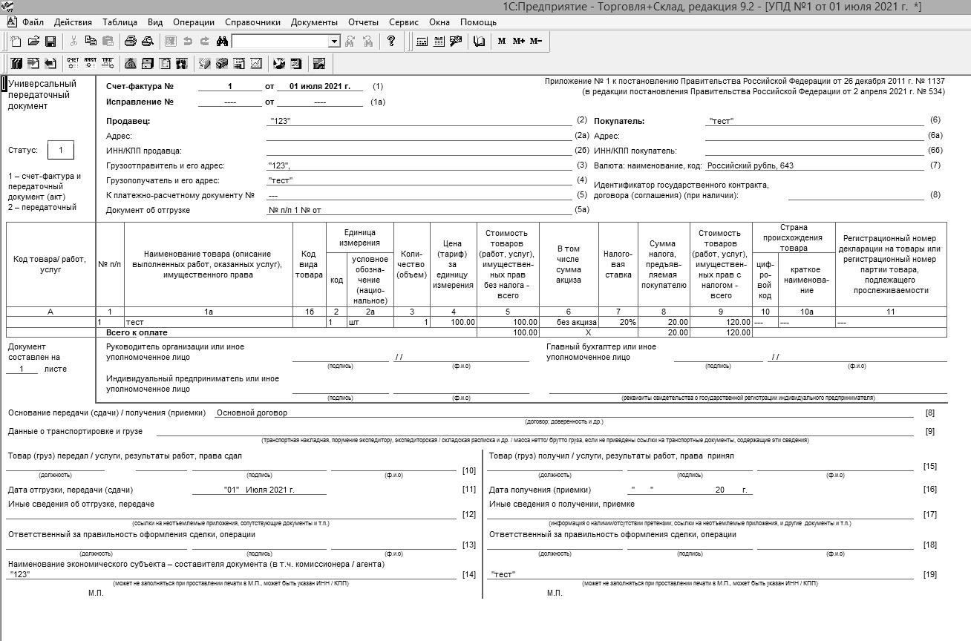Select tax amount 20.00 in item row
This screenshot has width=971, height=641.
[x=664, y=323]
